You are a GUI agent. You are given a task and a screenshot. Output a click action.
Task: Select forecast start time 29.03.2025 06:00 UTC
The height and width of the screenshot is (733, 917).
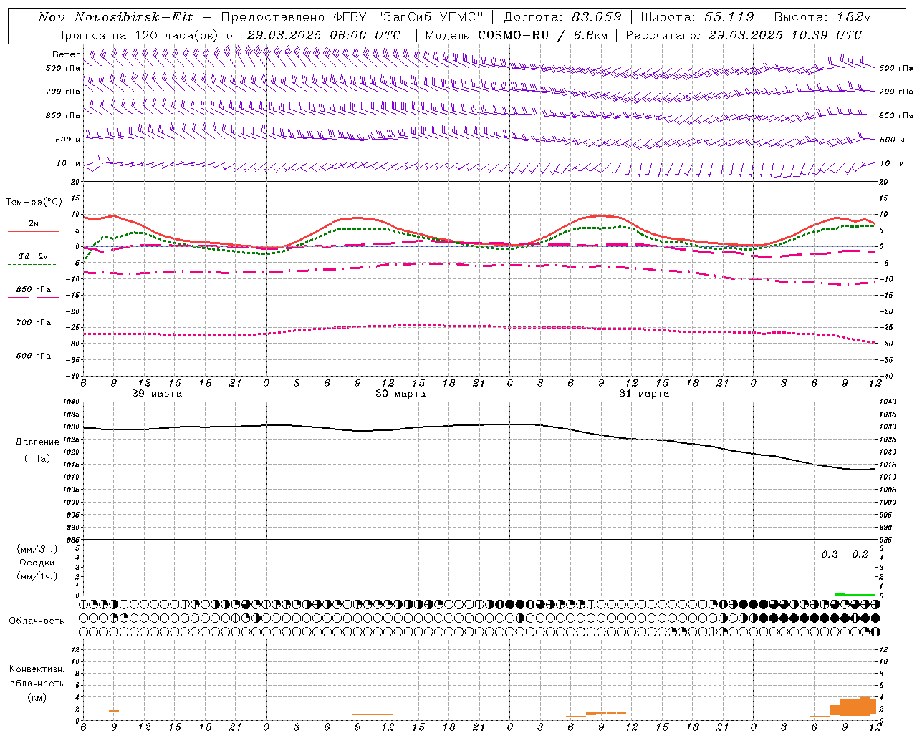[323, 35]
